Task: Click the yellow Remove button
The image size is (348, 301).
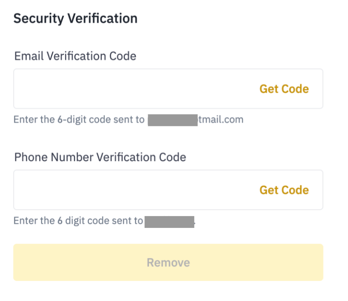Action: pos(168,262)
